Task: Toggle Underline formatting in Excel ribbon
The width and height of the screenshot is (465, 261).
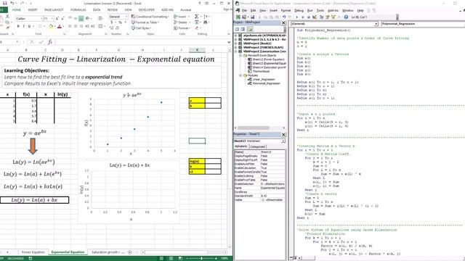Action: pos(29,26)
